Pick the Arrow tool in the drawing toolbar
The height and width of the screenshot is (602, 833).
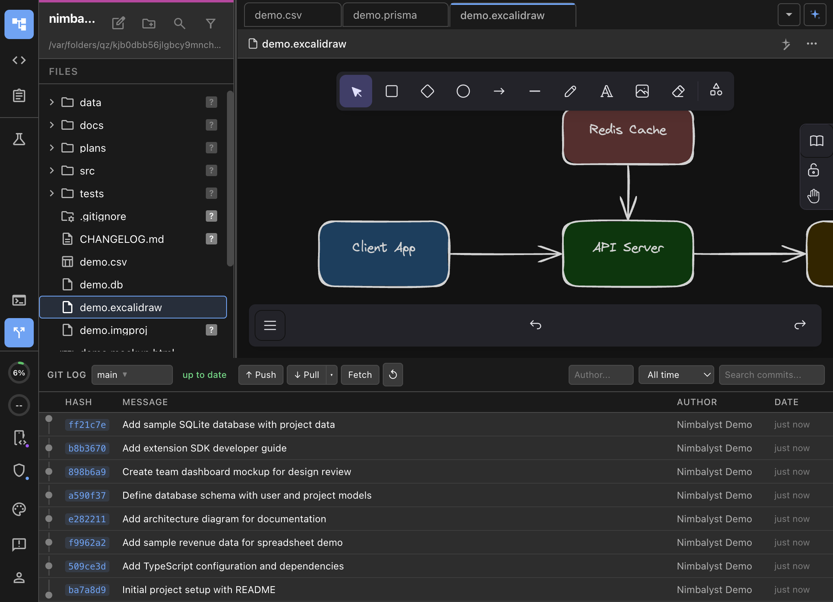(499, 91)
